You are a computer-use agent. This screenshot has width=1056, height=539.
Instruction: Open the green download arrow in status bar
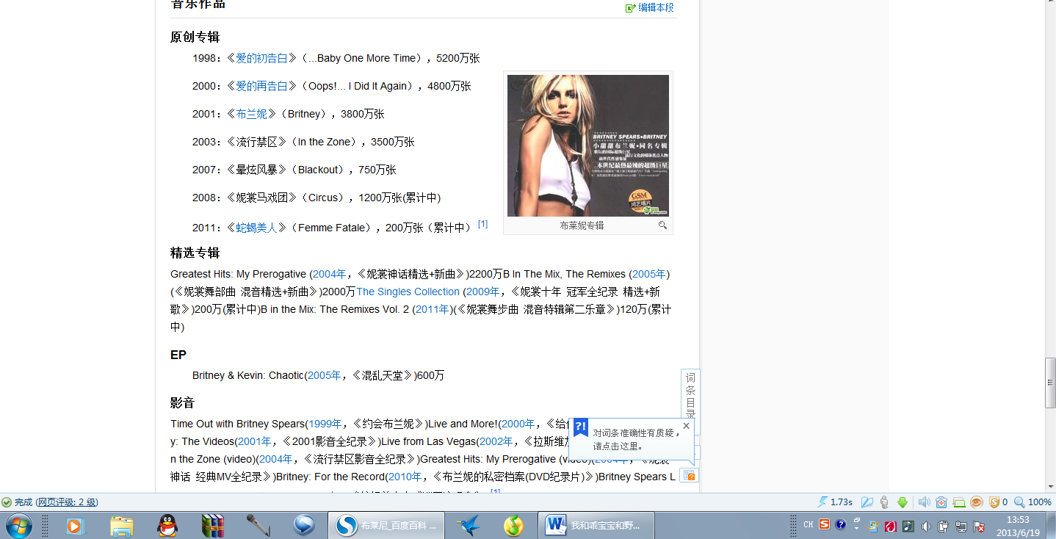903,502
